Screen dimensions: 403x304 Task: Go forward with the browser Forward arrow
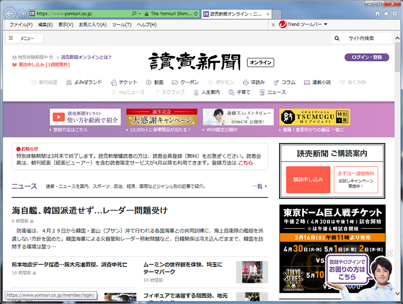pos(22,14)
